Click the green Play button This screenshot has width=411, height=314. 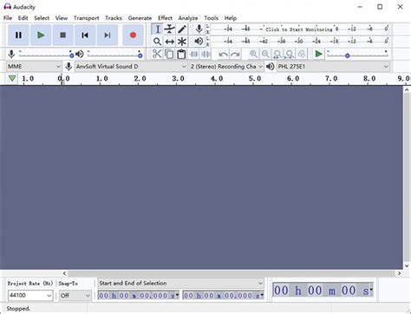tap(41, 35)
